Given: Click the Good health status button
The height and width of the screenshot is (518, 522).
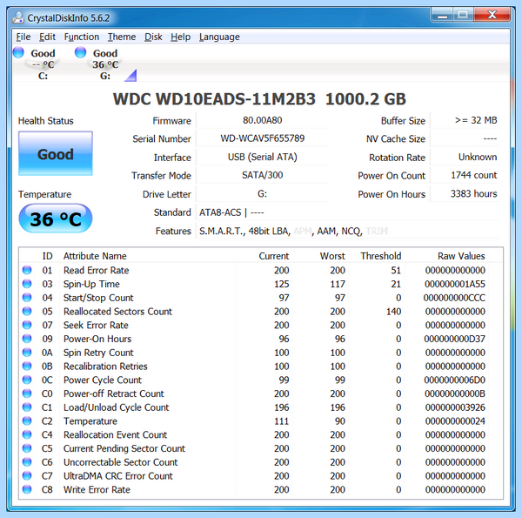Looking at the screenshot, I should coord(56,153).
